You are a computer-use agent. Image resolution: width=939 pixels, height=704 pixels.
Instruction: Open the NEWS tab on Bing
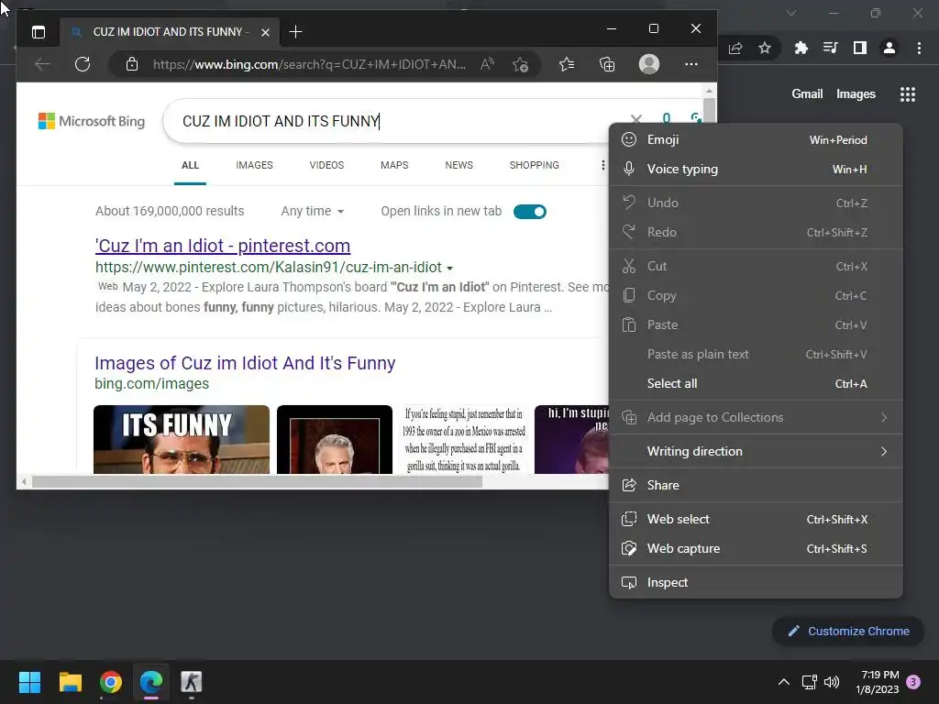coord(458,165)
